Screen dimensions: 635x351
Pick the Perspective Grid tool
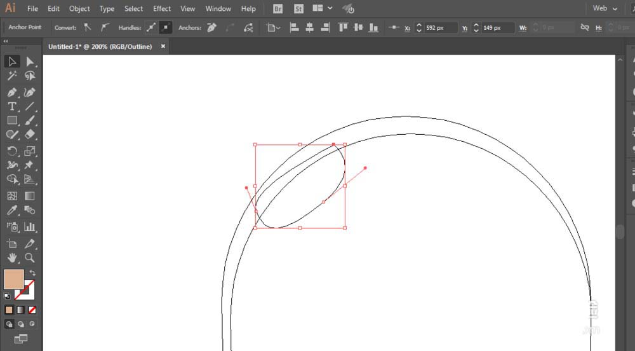point(30,179)
